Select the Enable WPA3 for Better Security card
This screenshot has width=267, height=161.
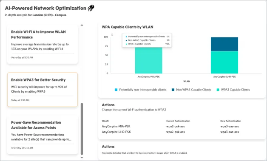pos(43,90)
